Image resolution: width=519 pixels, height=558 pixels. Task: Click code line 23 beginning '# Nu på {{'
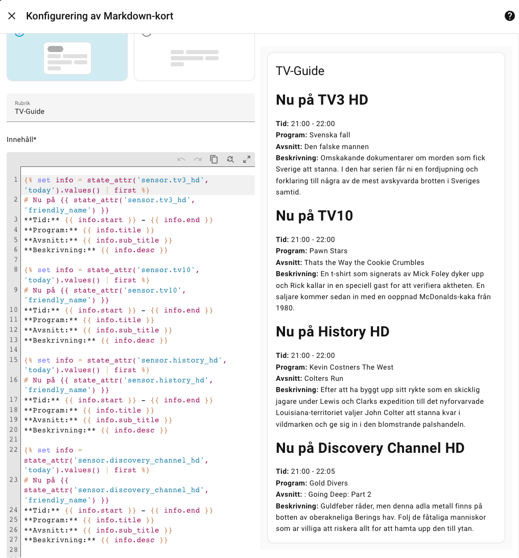coord(116,490)
